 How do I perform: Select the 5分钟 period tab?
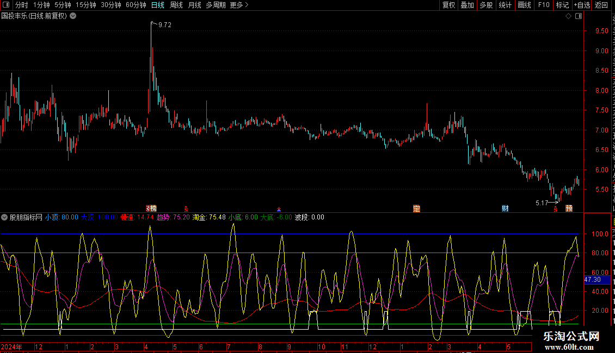pos(63,5)
